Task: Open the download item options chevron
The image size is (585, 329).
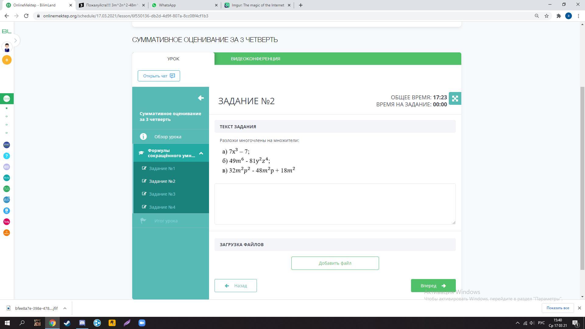Action: point(65,308)
